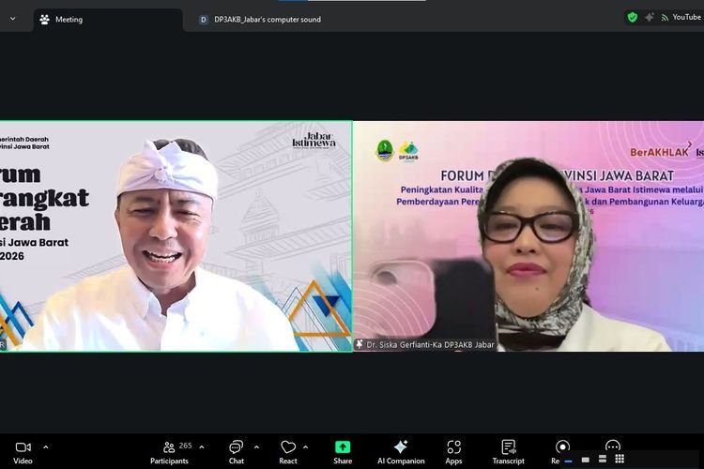The width and height of the screenshot is (704, 469).
Task: Expand the Video options arrow
Action: pos(46,447)
